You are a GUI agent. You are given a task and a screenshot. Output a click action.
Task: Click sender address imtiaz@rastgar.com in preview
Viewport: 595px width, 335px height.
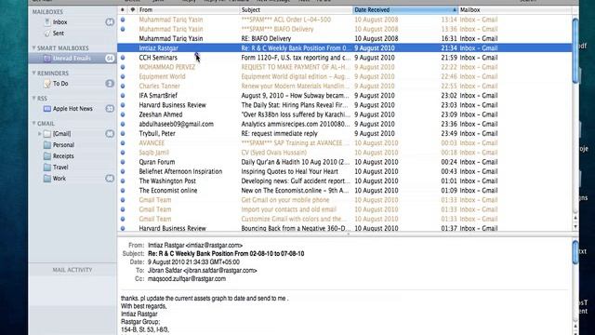coord(215,246)
